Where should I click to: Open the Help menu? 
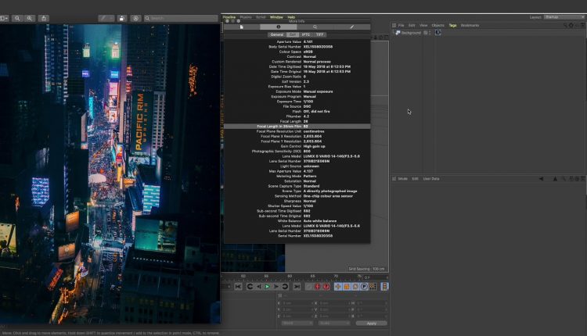coord(291,17)
